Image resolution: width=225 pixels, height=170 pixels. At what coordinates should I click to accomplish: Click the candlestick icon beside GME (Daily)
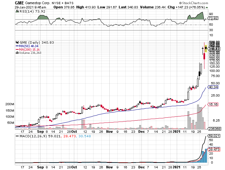[x=17, y=42]
